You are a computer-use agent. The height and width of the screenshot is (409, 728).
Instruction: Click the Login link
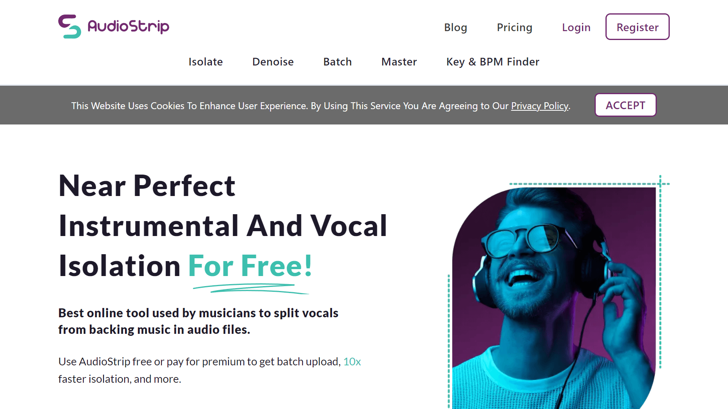coord(576,27)
